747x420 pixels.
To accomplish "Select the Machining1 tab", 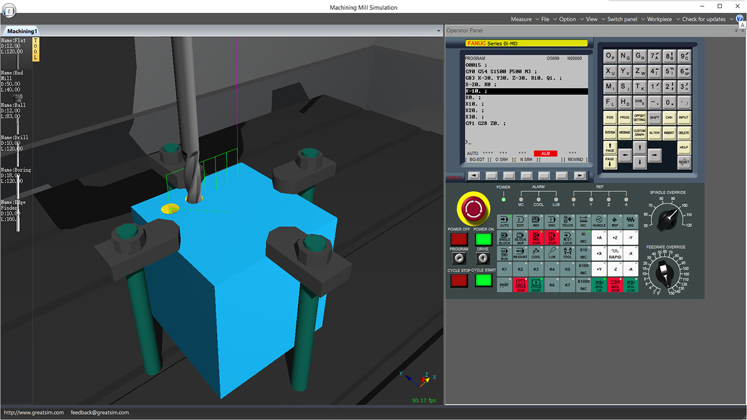I will (22, 31).
